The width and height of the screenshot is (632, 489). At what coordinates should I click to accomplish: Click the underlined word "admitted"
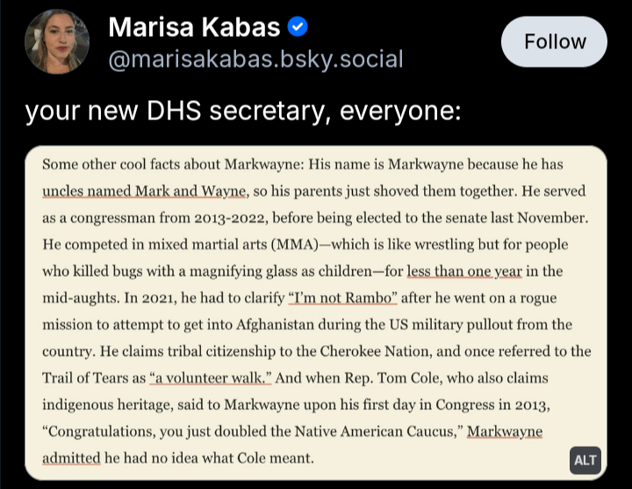coord(71,457)
